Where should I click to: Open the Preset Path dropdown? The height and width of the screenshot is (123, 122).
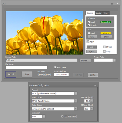pyautogui.click(x=114, y=60)
